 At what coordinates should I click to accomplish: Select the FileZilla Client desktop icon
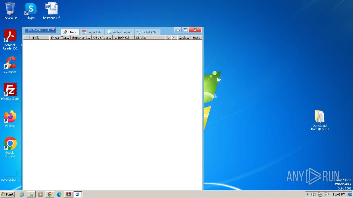coord(10,92)
